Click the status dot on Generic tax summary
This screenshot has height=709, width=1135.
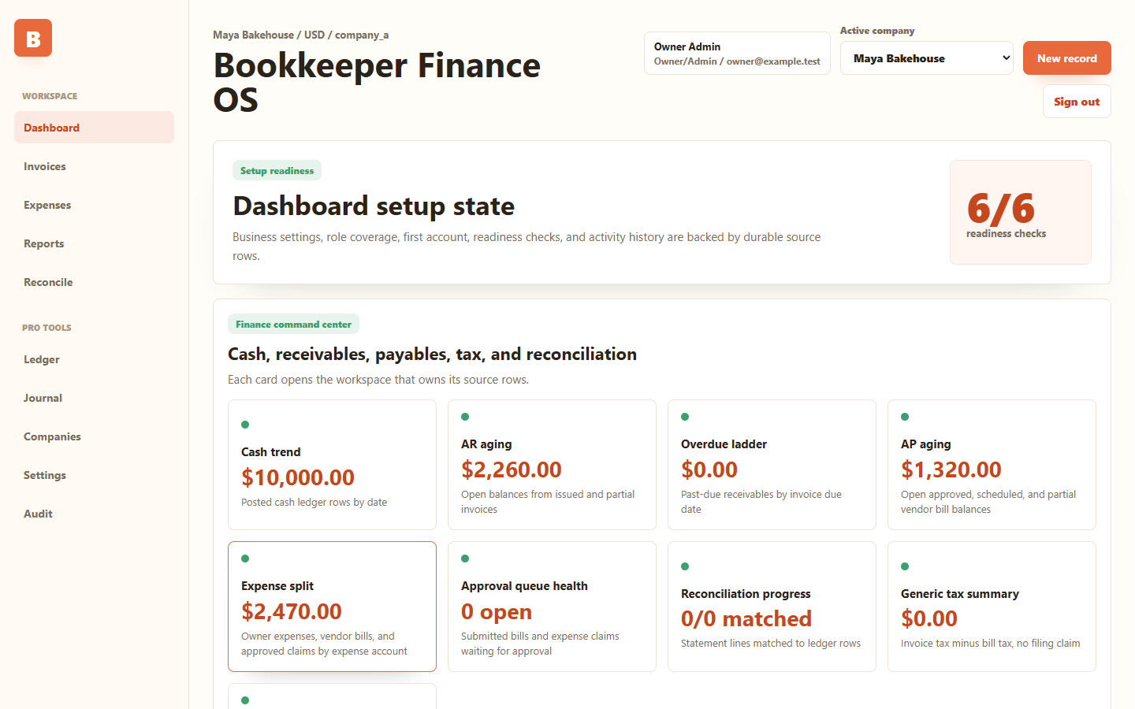tap(905, 566)
